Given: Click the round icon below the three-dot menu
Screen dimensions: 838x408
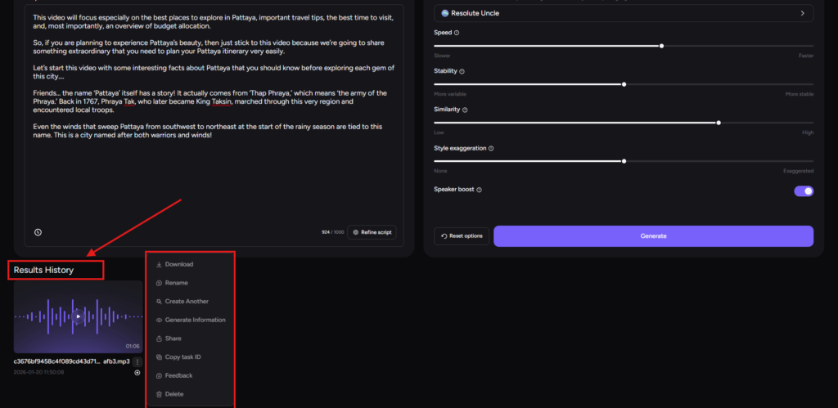Looking at the screenshot, I should (137, 373).
